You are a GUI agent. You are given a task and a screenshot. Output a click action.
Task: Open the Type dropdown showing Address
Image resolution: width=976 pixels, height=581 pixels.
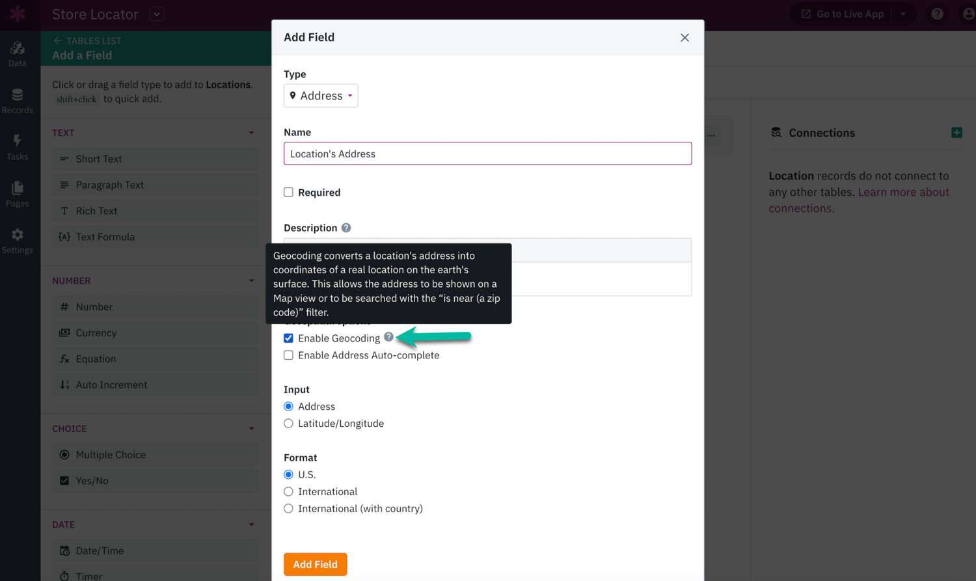click(x=321, y=96)
